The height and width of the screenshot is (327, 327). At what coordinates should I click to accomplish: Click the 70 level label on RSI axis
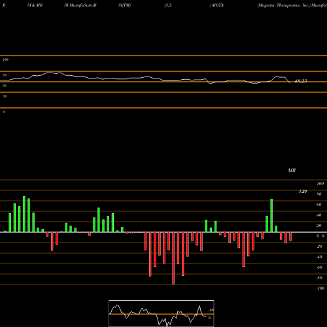(x=5, y=75)
